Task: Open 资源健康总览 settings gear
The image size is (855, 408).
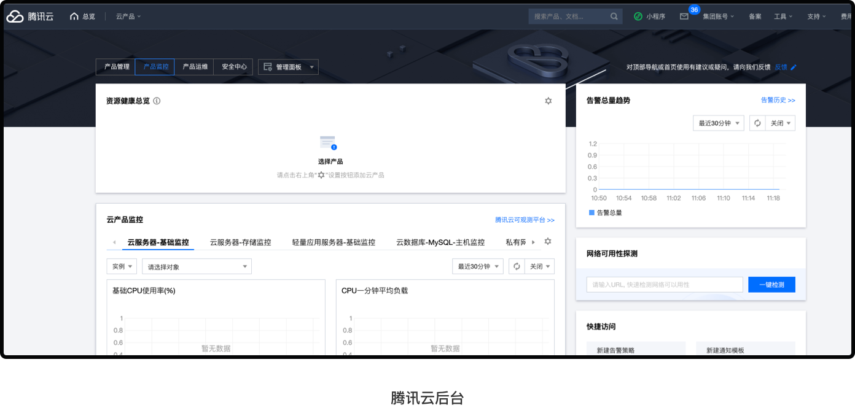Action: point(549,101)
